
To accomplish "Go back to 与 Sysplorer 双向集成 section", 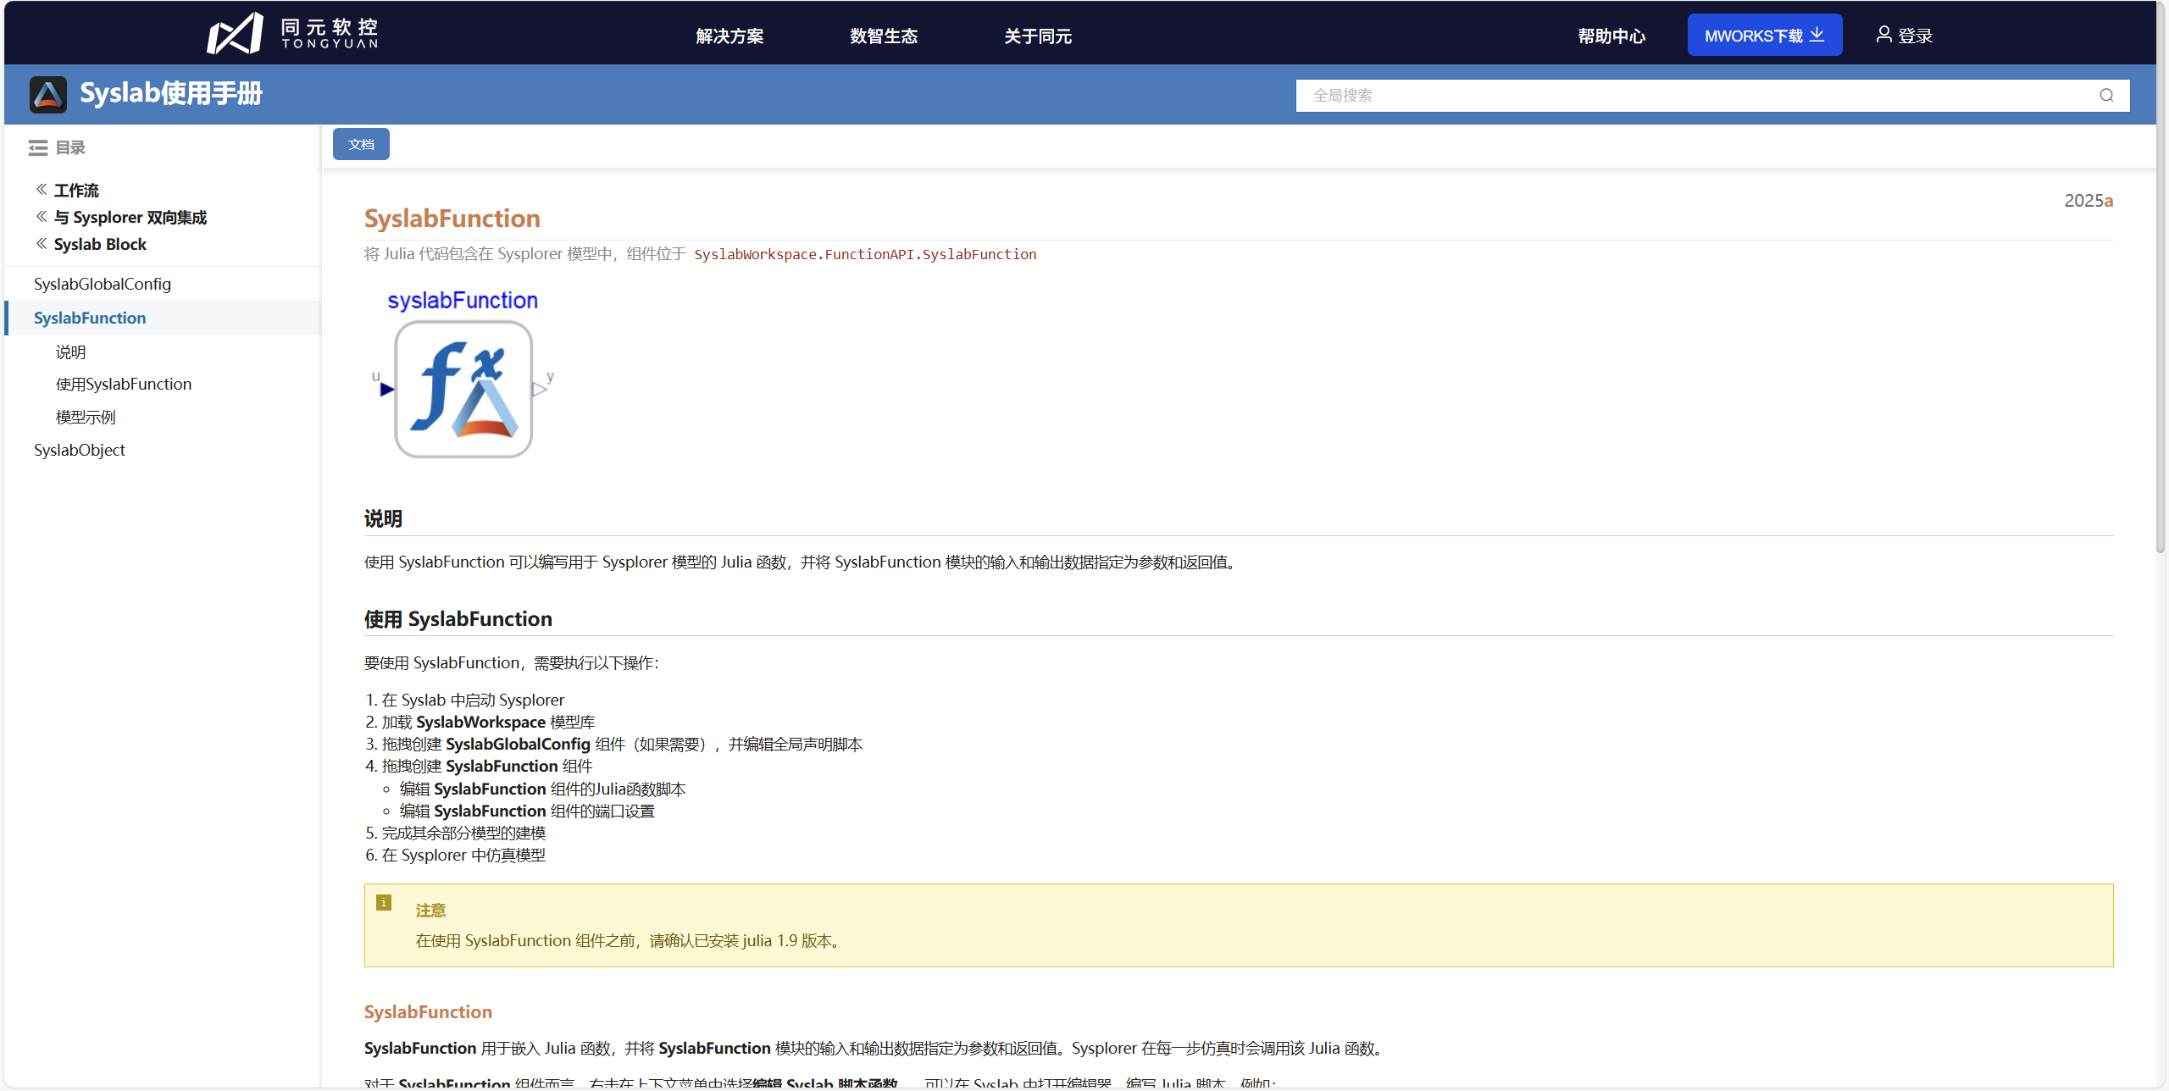I will pos(121,218).
